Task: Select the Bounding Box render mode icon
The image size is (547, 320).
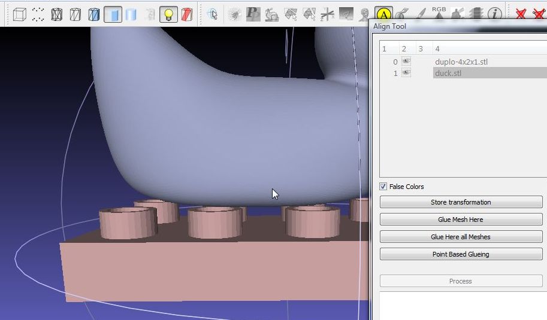Action: click(x=20, y=14)
